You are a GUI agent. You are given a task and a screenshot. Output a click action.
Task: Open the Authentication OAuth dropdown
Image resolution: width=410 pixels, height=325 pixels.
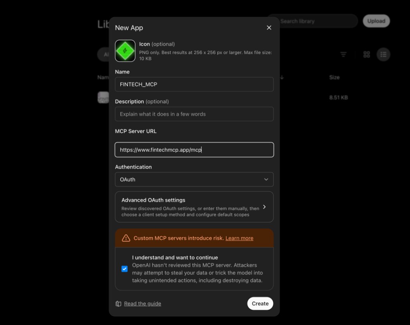(x=194, y=179)
